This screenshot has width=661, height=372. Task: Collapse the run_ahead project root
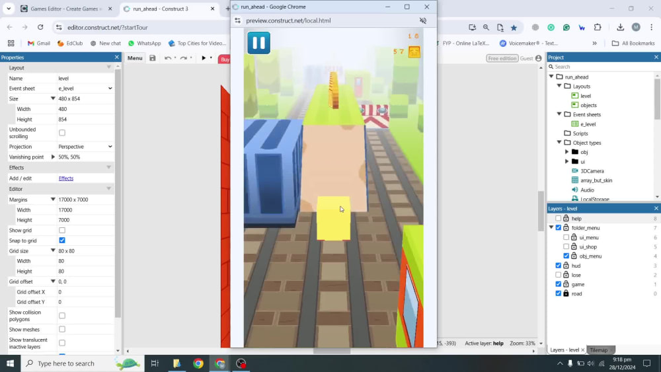click(551, 77)
